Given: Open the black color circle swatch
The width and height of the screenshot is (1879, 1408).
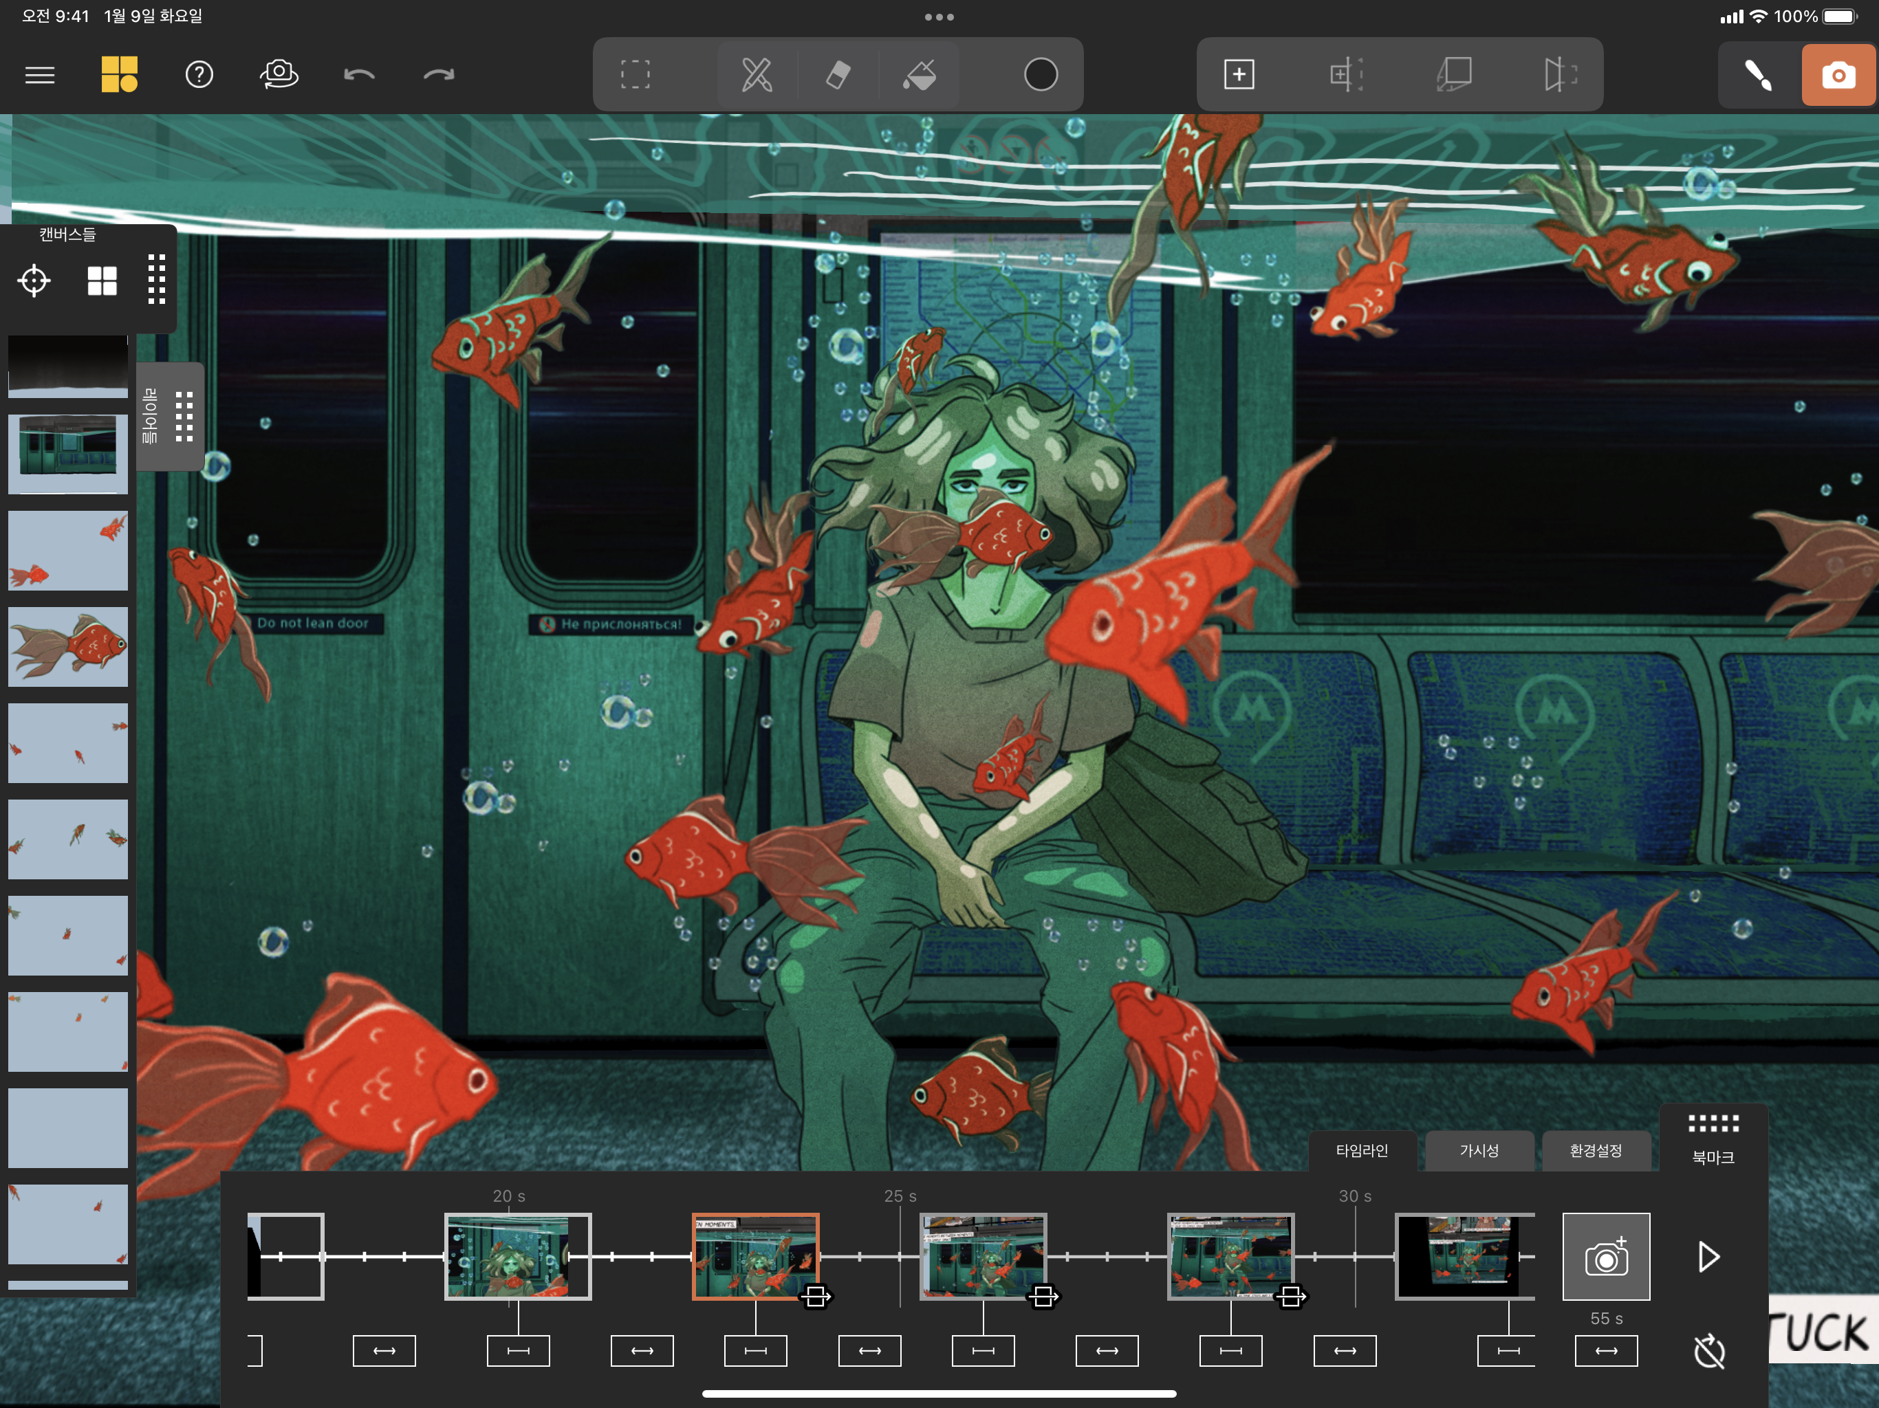Looking at the screenshot, I should coord(1041,75).
